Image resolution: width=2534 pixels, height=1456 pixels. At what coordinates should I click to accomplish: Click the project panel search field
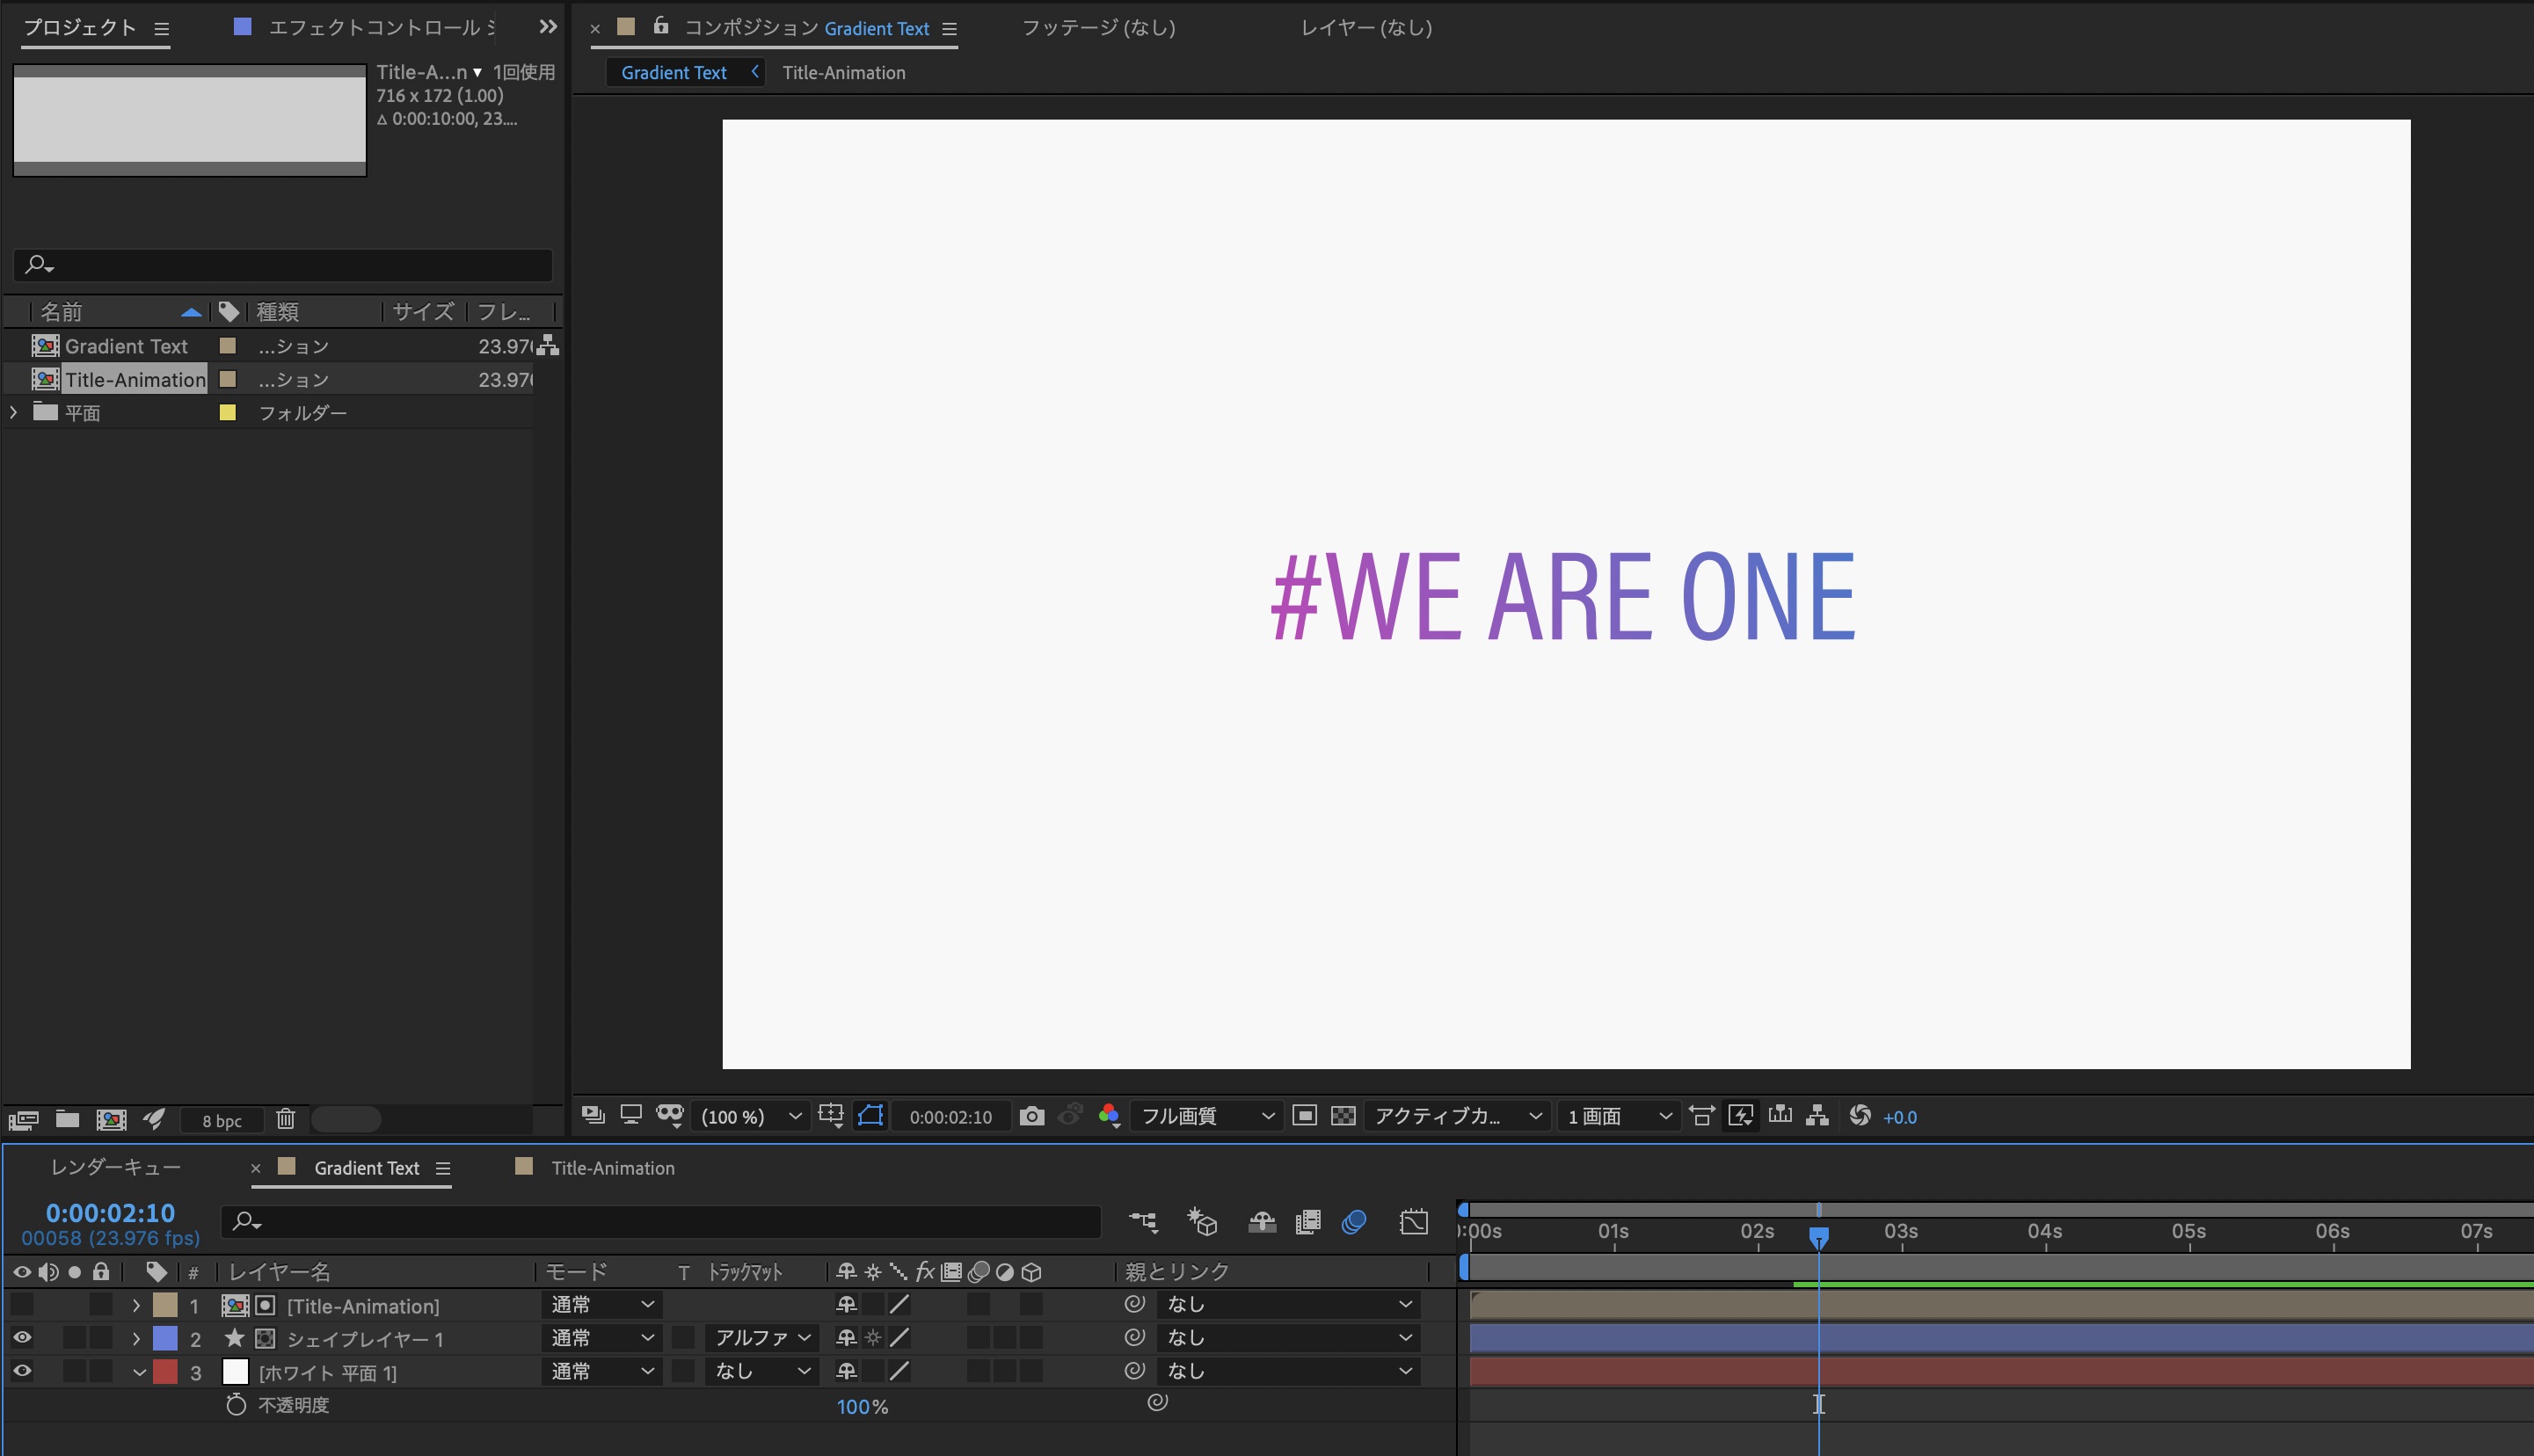pyautogui.click(x=290, y=265)
